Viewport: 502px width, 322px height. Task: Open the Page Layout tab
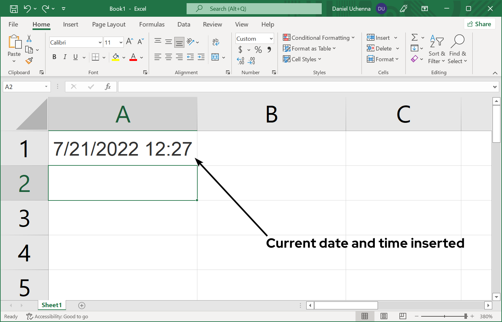pos(109,25)
